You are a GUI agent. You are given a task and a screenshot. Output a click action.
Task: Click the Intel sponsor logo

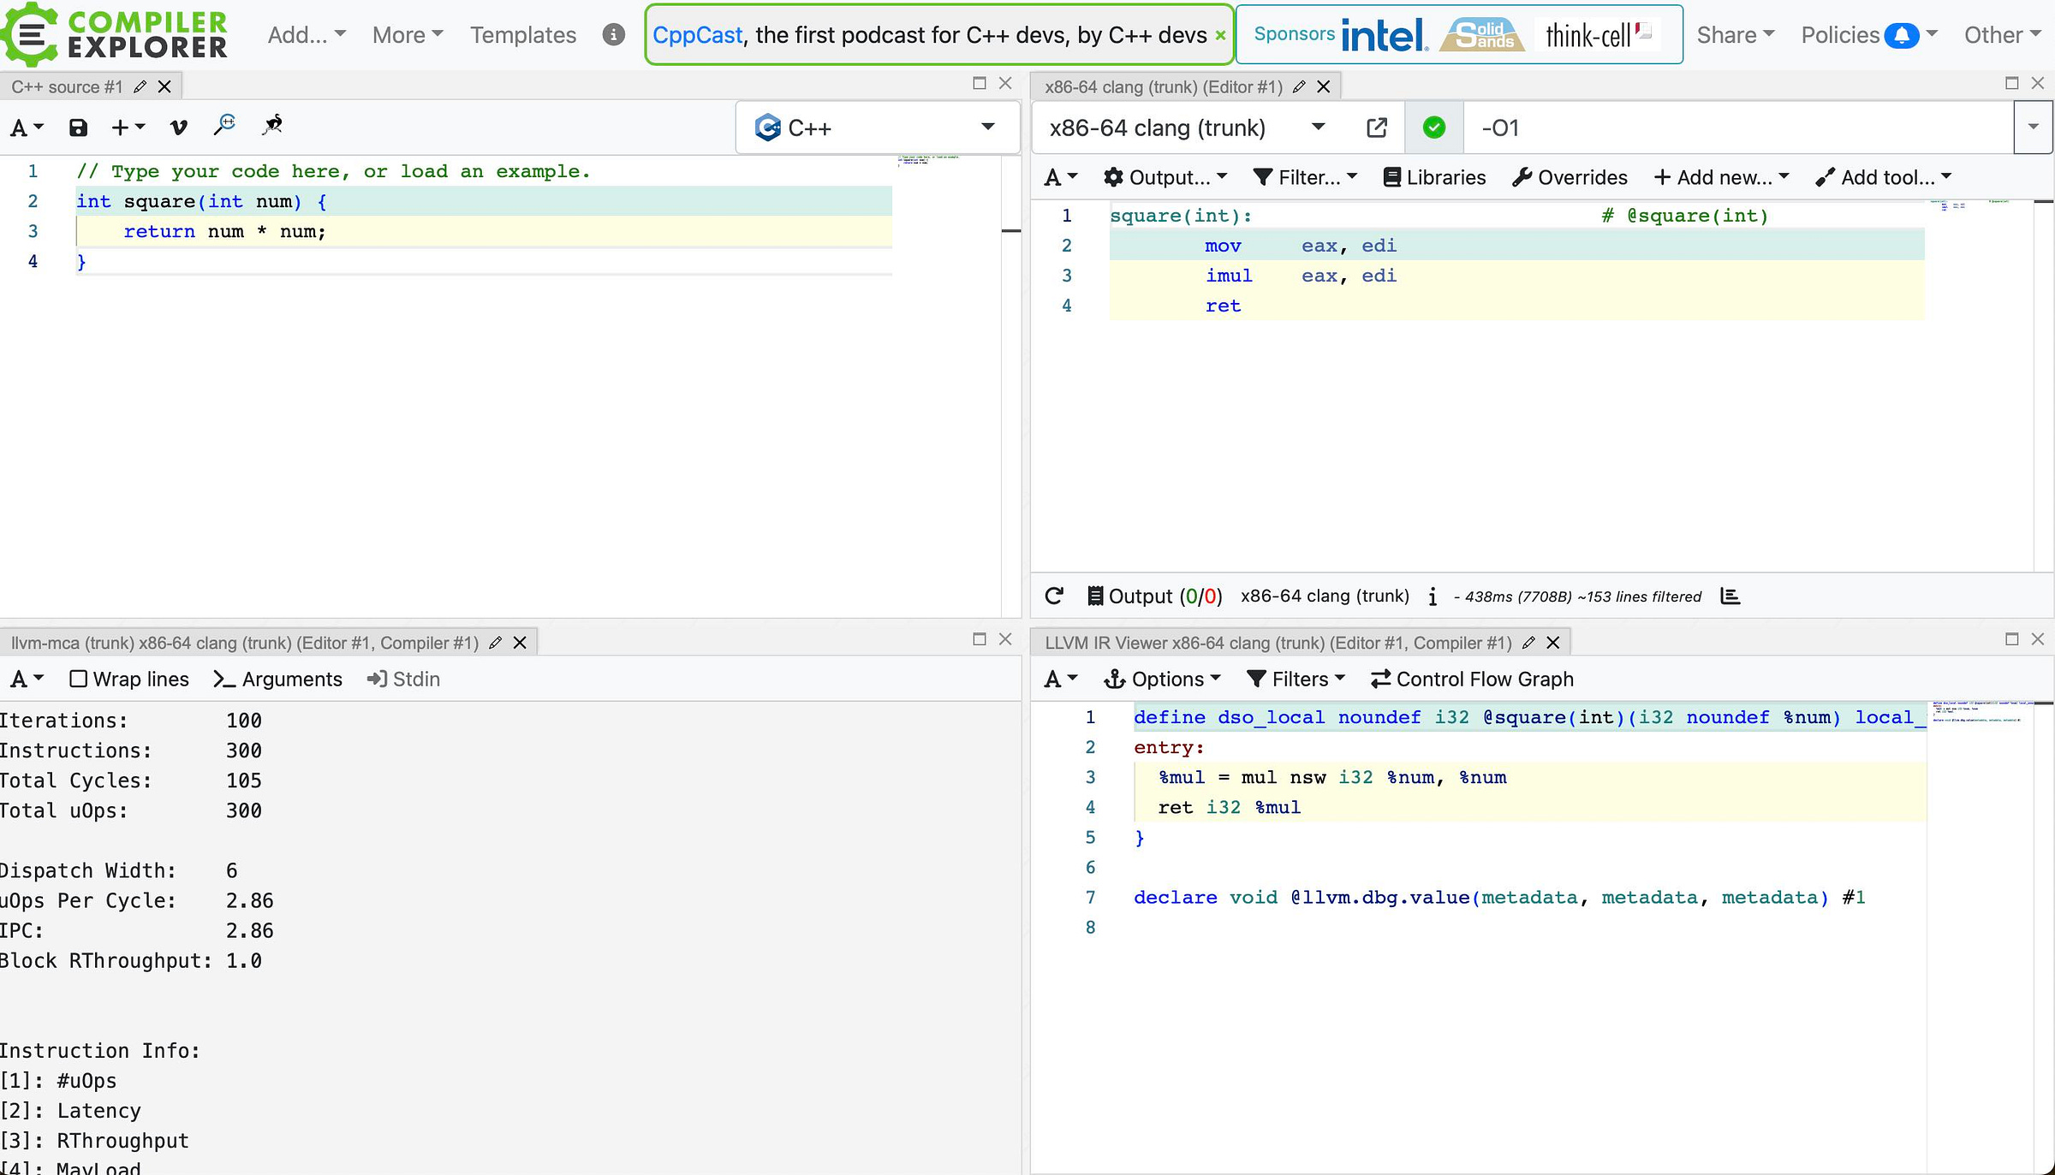(x=1385, y=35)
